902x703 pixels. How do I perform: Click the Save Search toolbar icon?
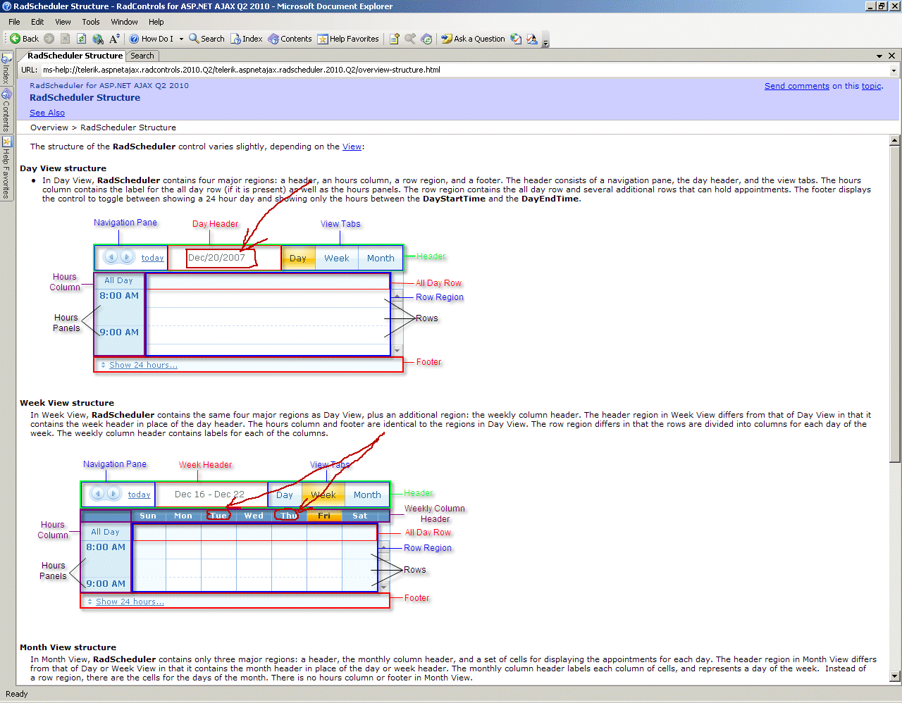410,39
